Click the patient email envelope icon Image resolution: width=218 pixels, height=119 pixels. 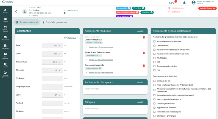(x=65, y=13)
